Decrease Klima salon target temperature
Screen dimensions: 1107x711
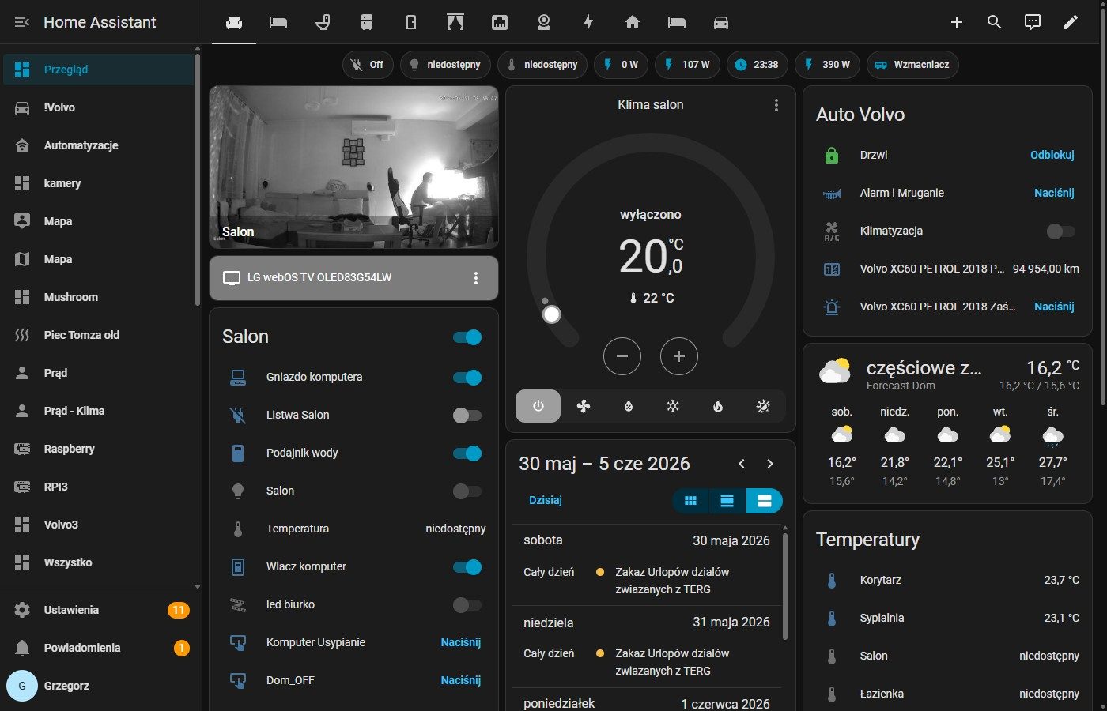pos(622,356)
